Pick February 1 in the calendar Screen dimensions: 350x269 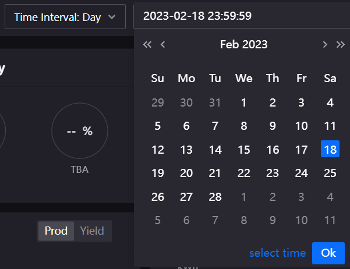pyautogui.click(x=243, y=102)
